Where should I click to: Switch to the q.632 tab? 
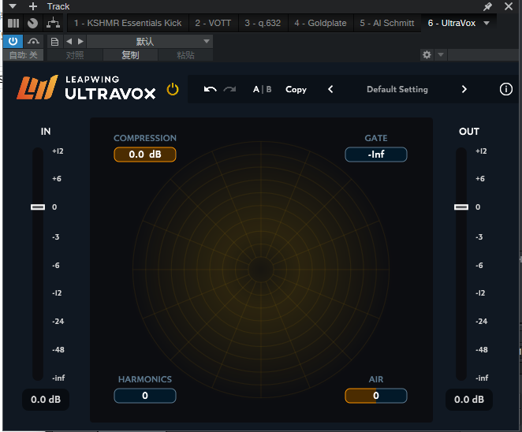coord(263,23)
